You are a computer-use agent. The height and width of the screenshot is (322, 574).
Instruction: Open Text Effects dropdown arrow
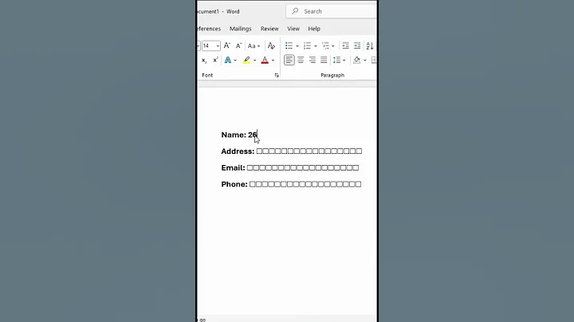(x=235, y=61)
